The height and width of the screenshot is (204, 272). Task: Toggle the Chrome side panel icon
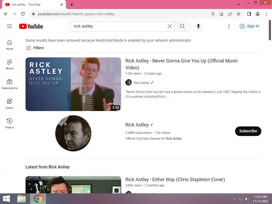249,14
